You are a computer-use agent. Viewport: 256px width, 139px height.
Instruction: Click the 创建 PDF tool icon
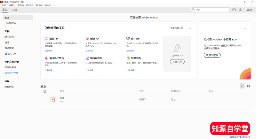tap(87, 38)
